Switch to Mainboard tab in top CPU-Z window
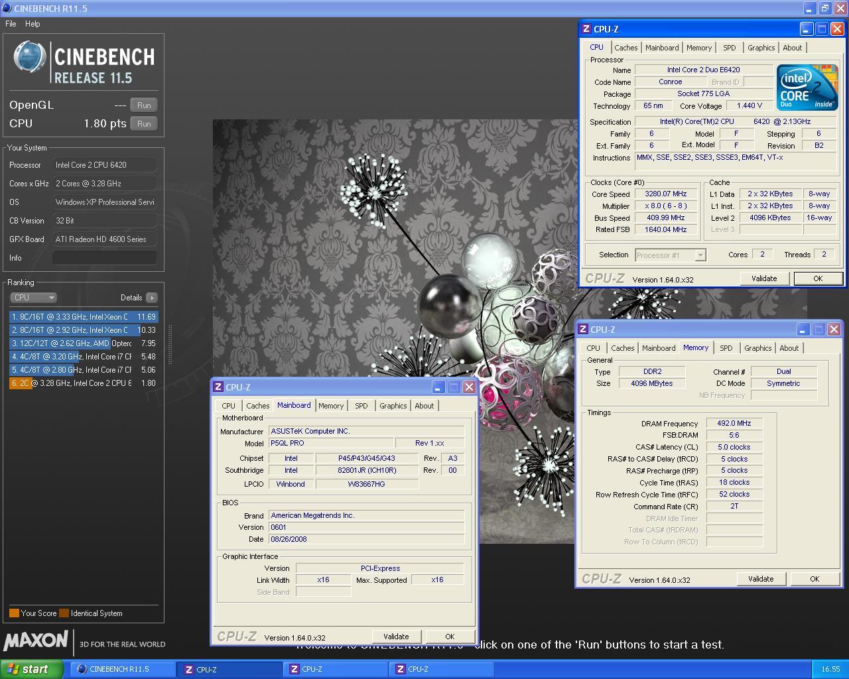Image resolution: width=849 pixels, height=679 pixels. coord(662,48)
